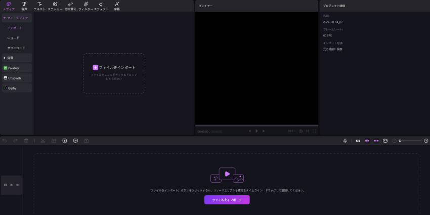Open the player aspect ratio dropdown
430x215 pixels.
[291, 131]
